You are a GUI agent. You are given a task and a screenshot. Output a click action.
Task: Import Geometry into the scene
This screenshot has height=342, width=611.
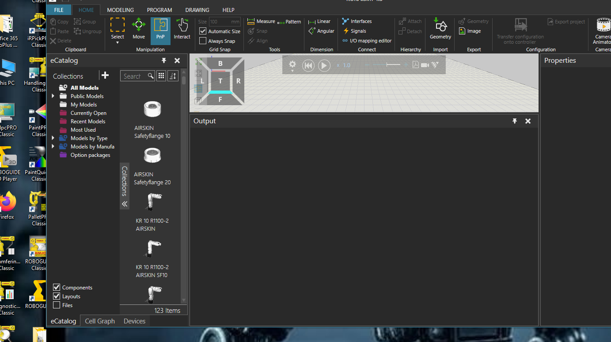click(x=440, y=29)
